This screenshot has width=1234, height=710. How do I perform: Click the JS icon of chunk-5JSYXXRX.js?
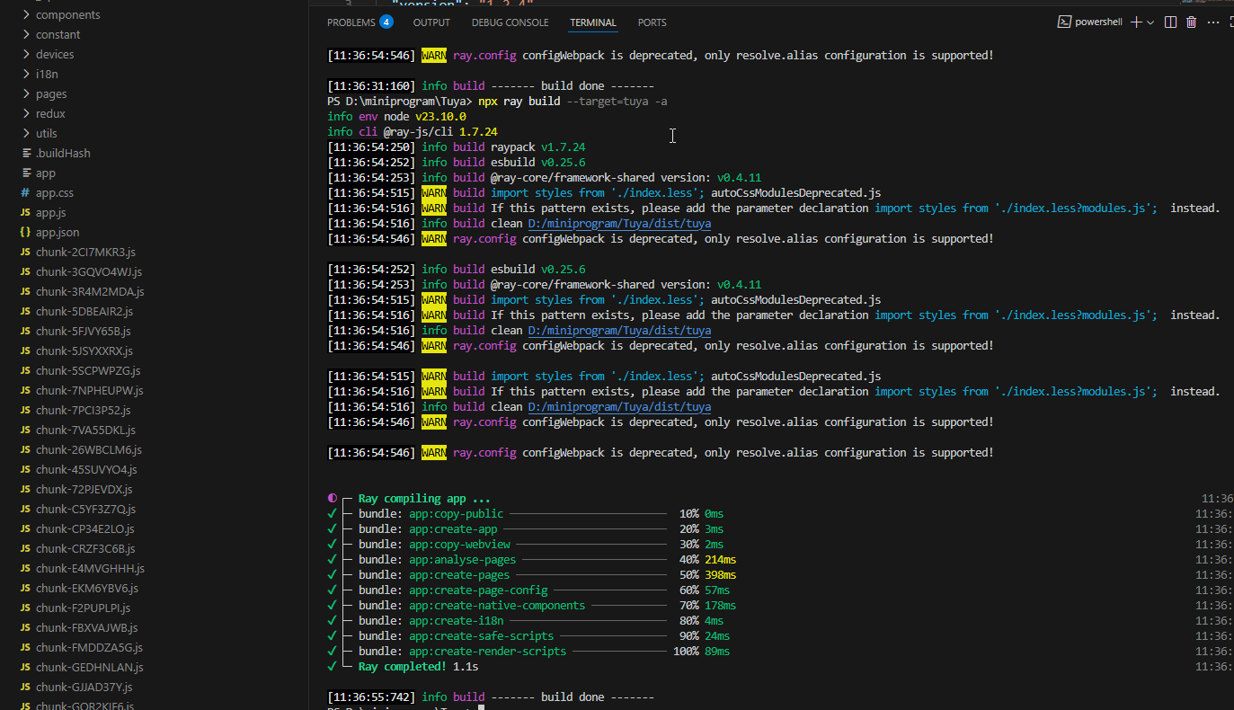click(25, 351)
